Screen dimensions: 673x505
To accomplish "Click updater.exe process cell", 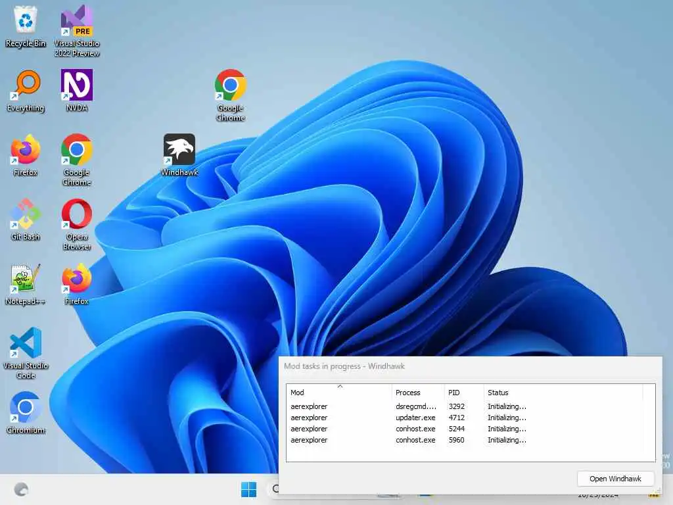I will pos(415,418).
